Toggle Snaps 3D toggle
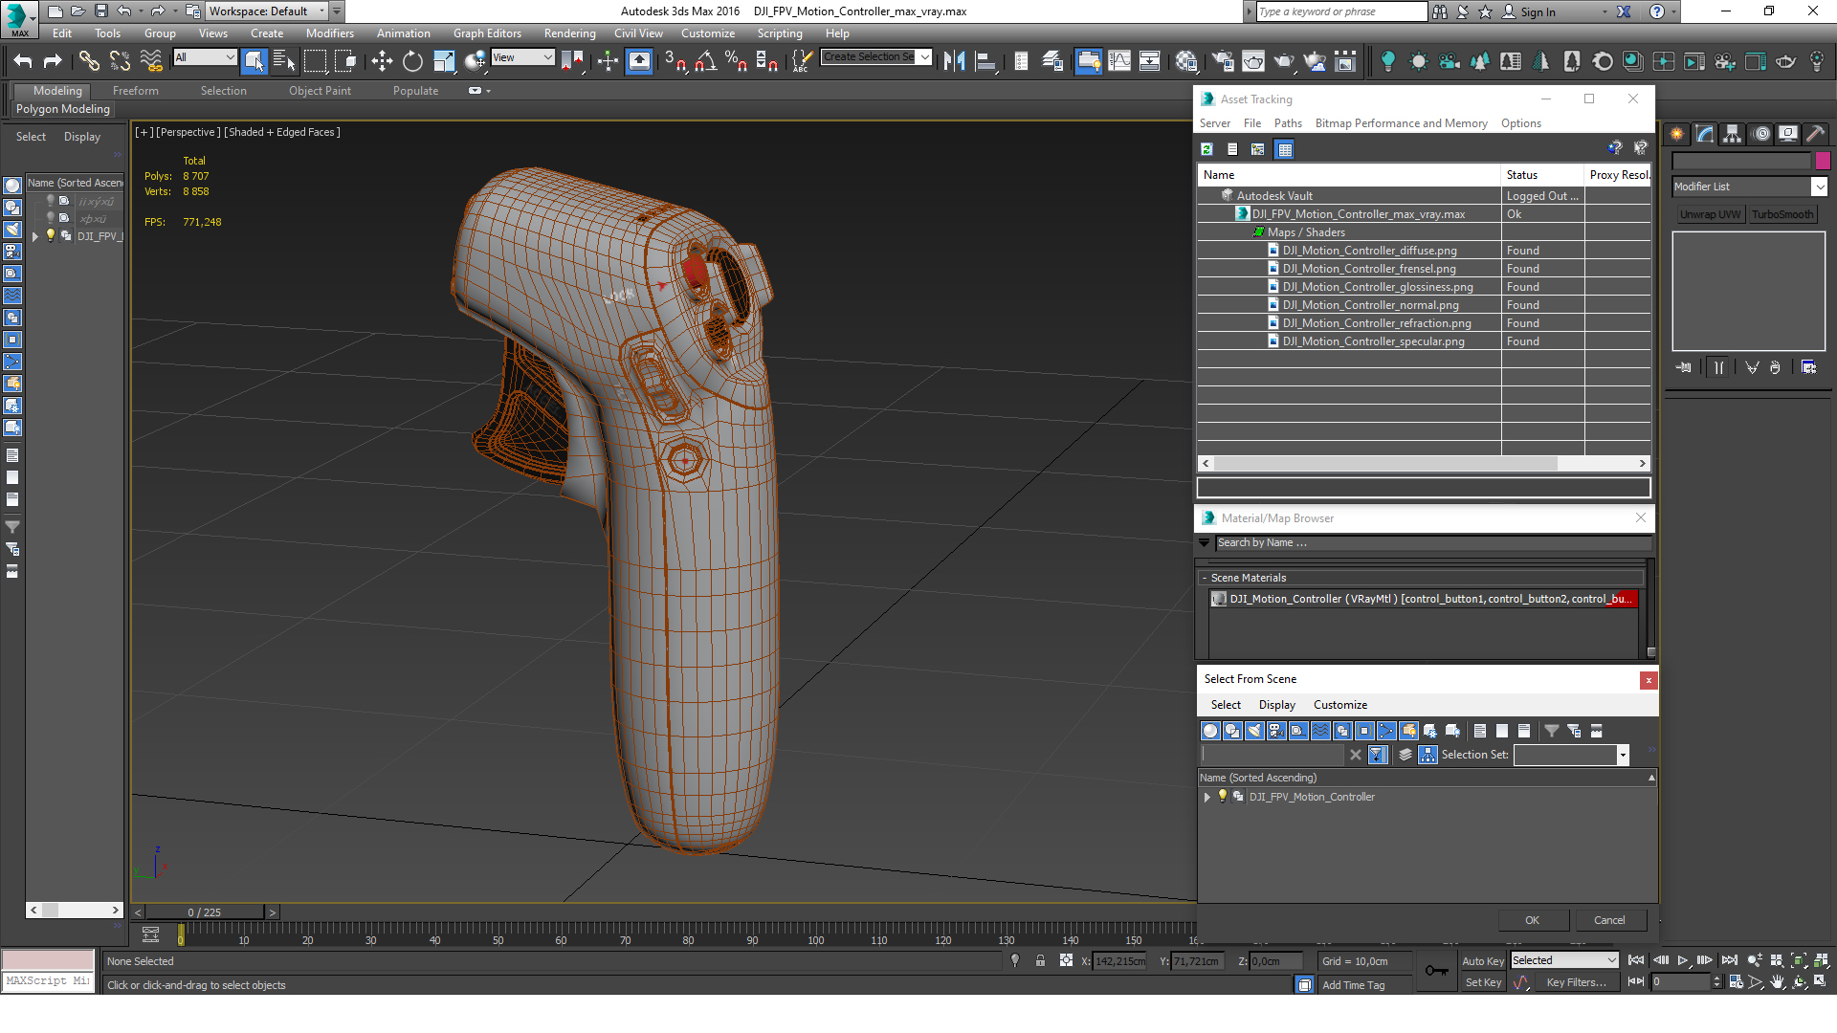The width and height of the screenshot is (1837, 1033). click(675, 62)
